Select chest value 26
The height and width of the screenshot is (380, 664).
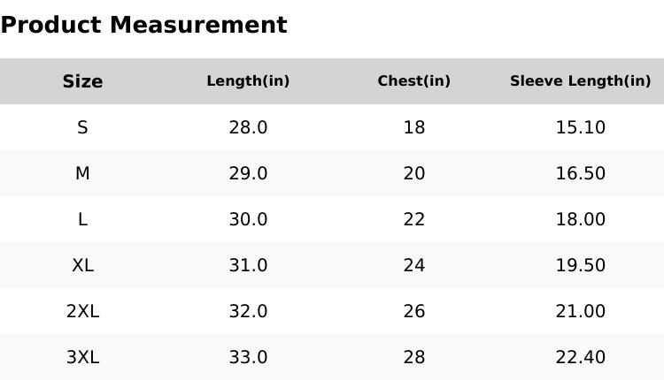pyautogui.click(x=413, y=311)
